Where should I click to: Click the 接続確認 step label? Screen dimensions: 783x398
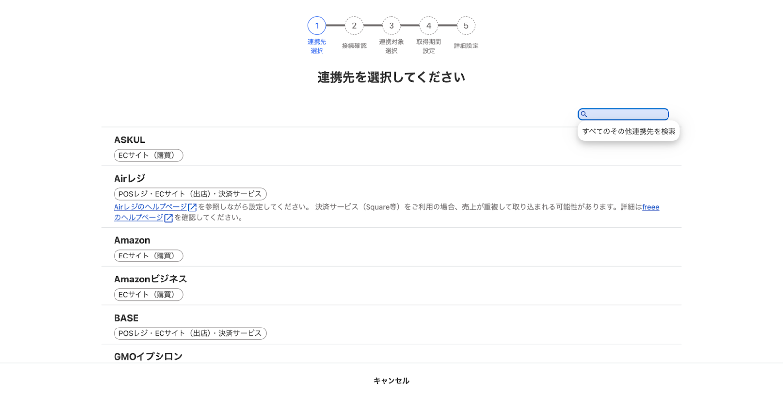[354, 46]
